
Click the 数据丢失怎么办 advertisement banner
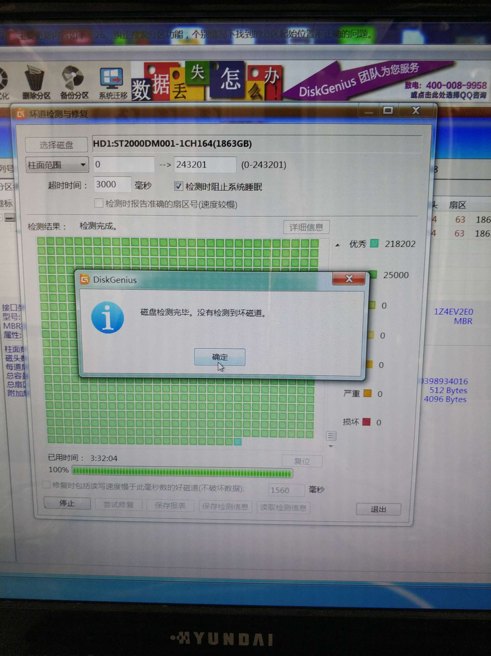point(207,81)
